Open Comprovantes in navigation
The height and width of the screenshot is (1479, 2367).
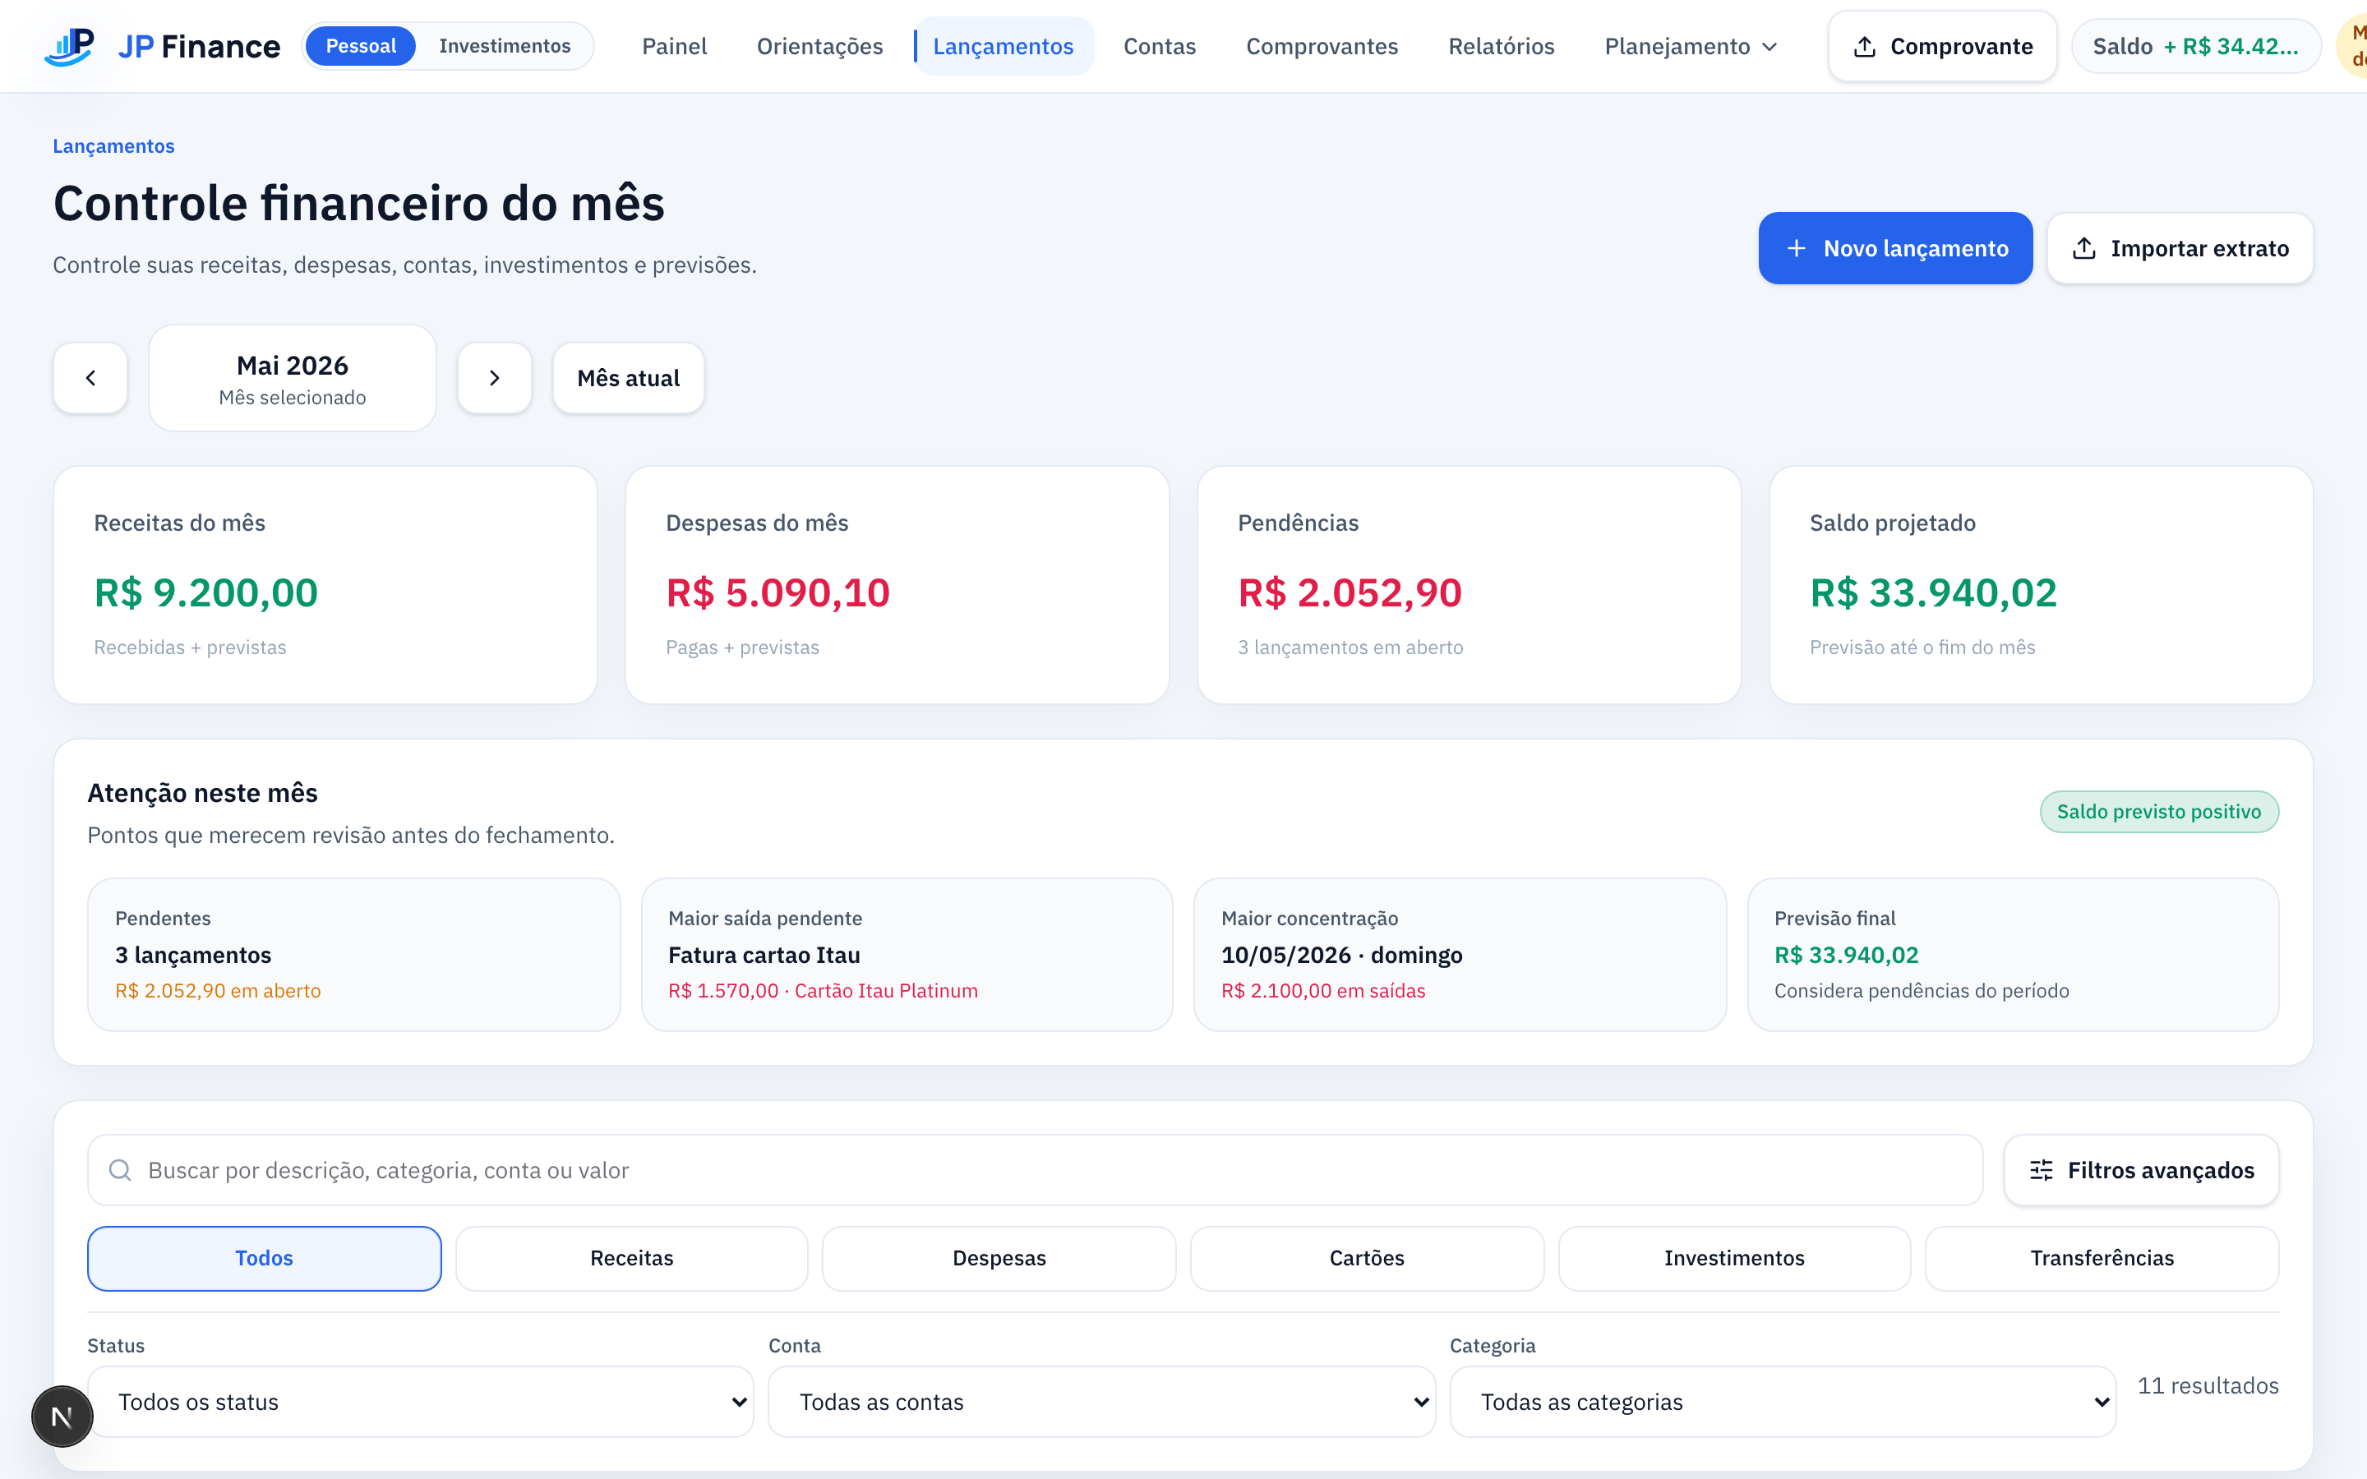click(x=1322, y=46)
